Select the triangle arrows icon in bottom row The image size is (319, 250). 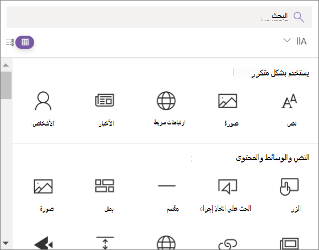pos(44,243)
